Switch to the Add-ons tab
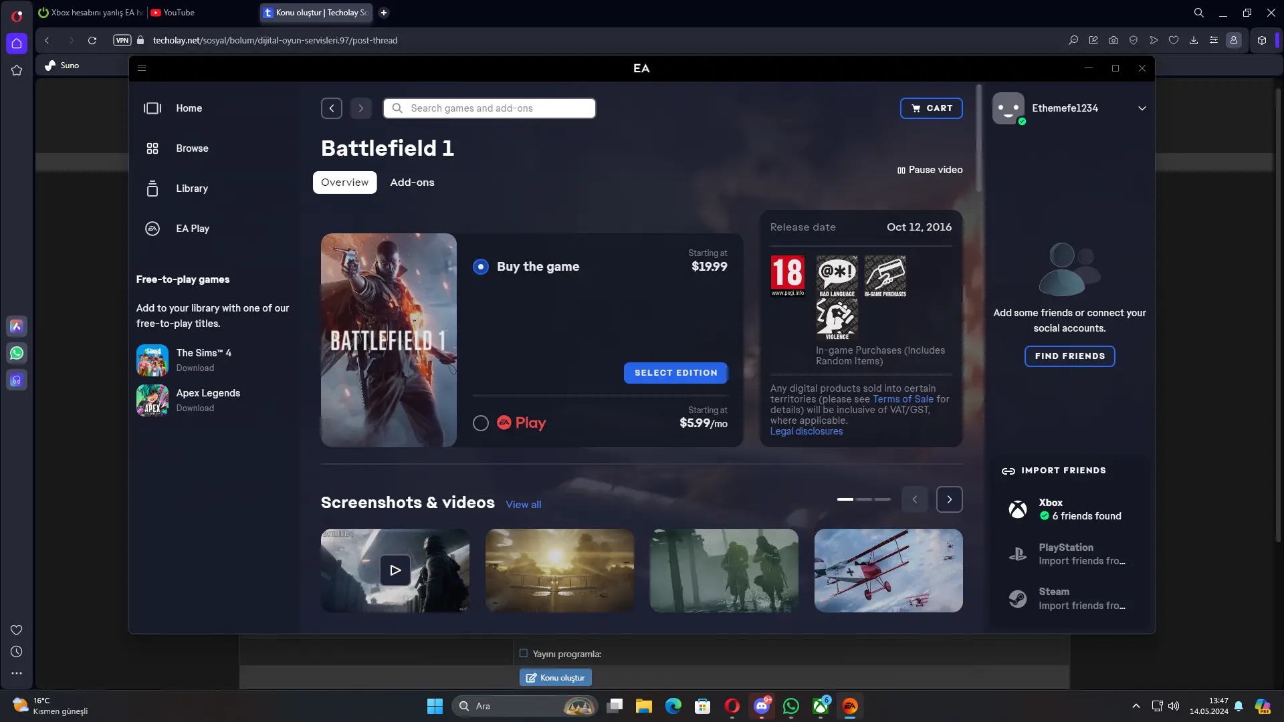Image resolution: width=1284 pixels, height=722 pixels. click(412, 183)
